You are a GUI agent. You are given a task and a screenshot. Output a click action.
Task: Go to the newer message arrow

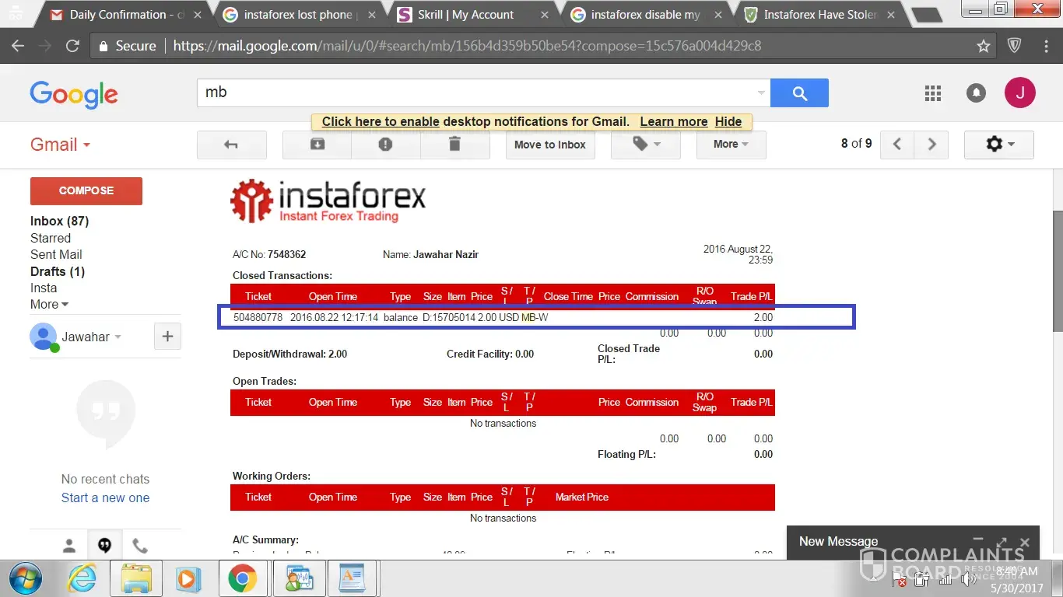coord(897,145)
